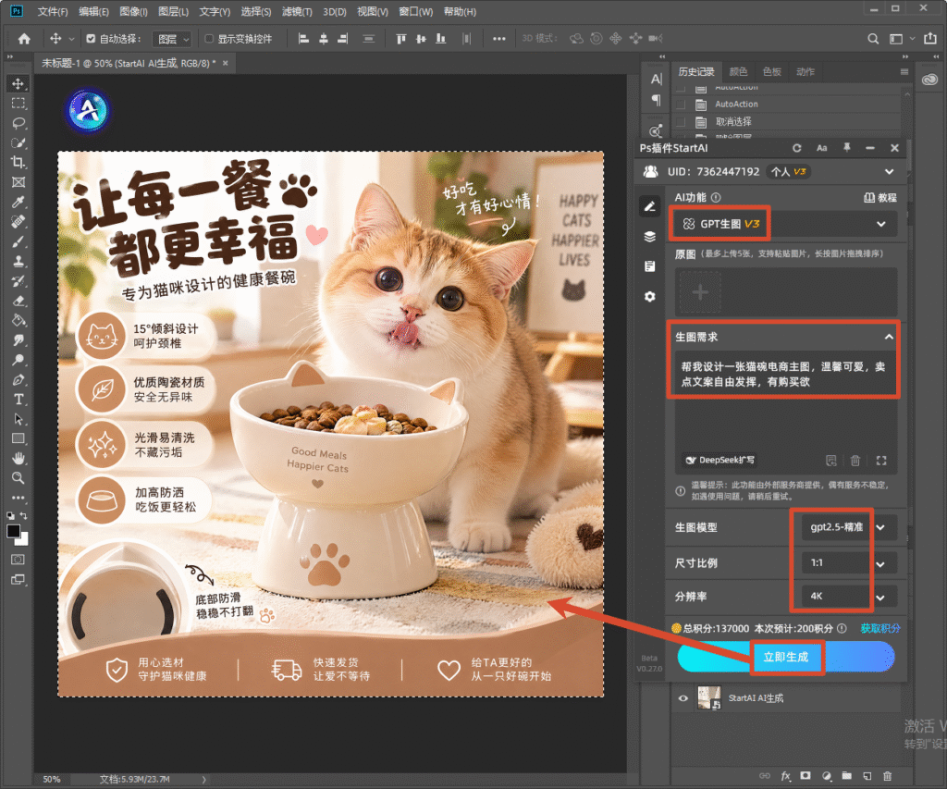Select the Clone Stamp tool

pos(18,262)
